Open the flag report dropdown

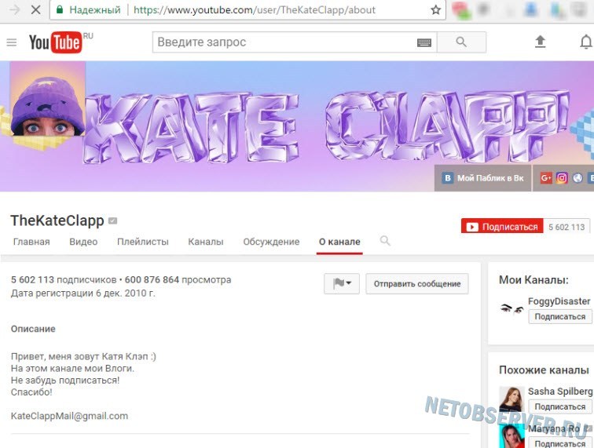pyautogui.click(x=342, y=284)
